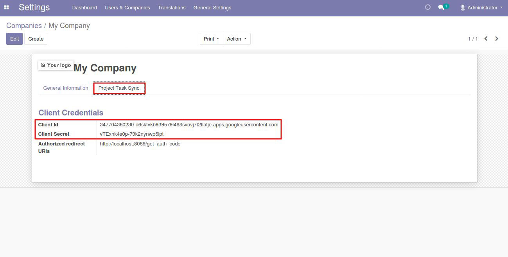This screenshot has height=257, width=508.
Task: Open the Administrator user menu
Action: coord(481,7)
